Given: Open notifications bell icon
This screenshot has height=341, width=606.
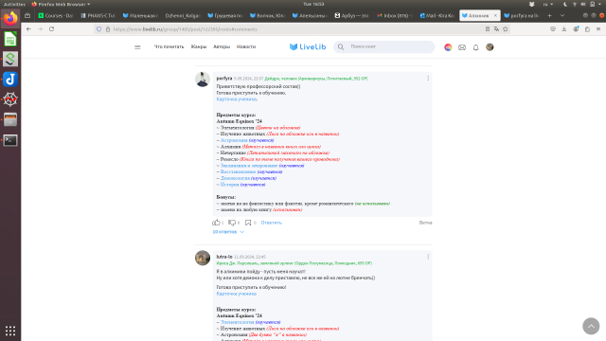Looking at the screenshot, I should click(x=475, y=47).
